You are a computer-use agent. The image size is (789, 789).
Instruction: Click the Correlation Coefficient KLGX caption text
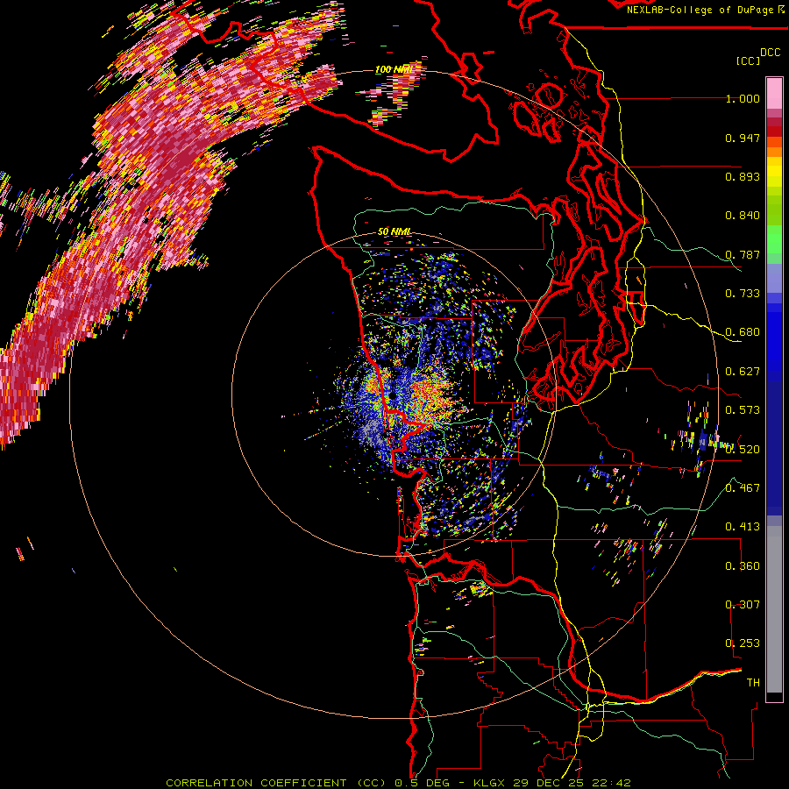[x=398, y=783]
